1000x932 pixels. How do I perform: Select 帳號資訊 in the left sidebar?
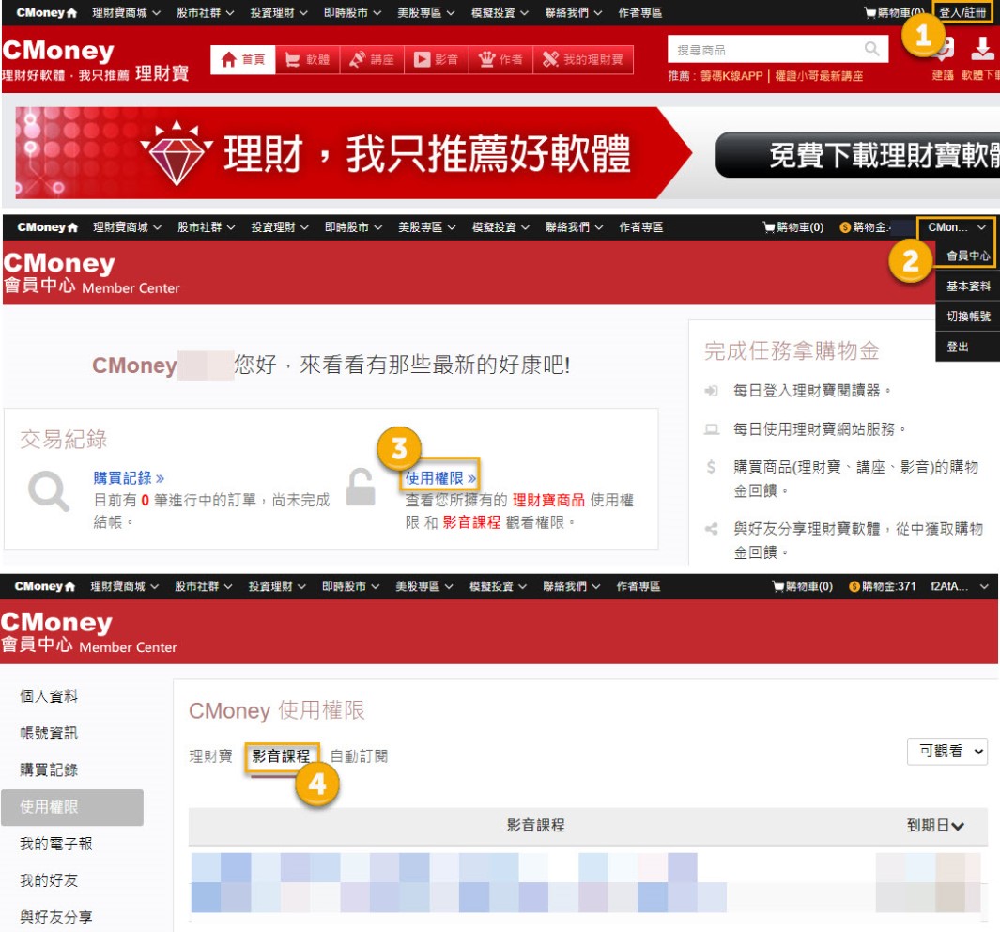point(49,734)
